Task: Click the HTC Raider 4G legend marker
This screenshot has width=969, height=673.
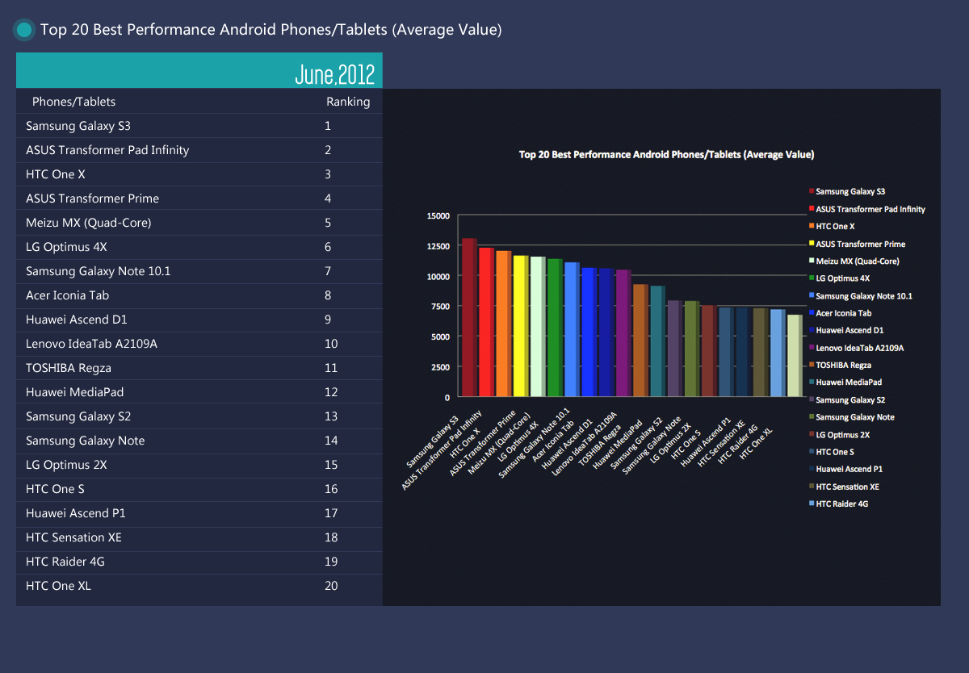Action: [x=811, y=504]
